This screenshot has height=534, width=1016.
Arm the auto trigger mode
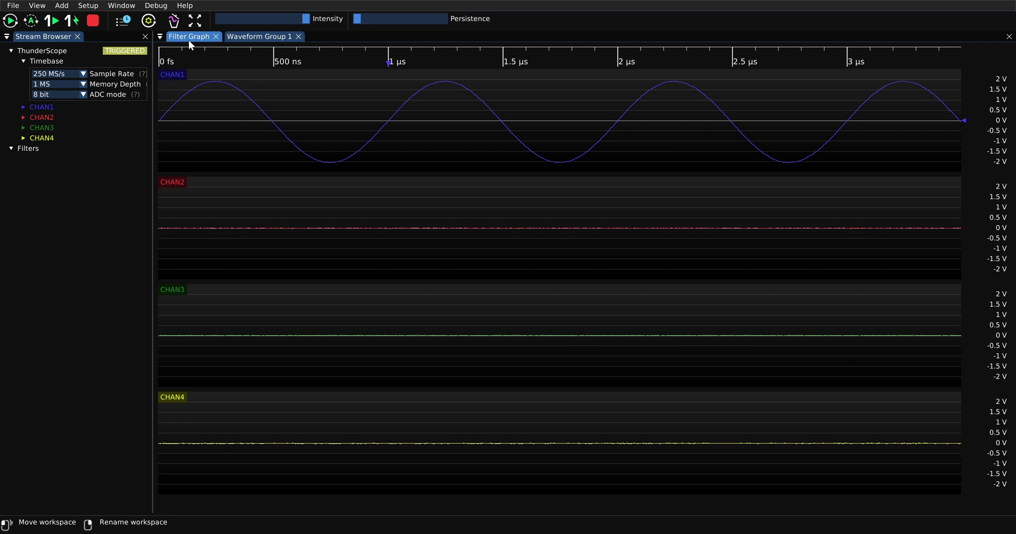tap(31, 21)
